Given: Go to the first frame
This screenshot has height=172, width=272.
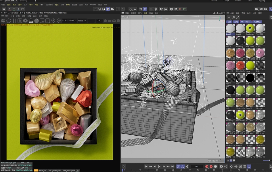Looking at the screenshot, I should pos(146,167).
